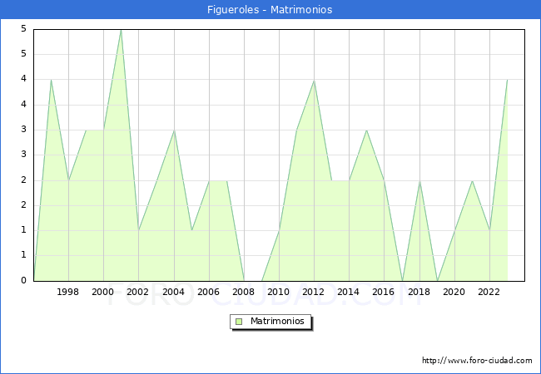Click the 2014 x-axis label
541x374 pixels.
[x=348, y=292]
